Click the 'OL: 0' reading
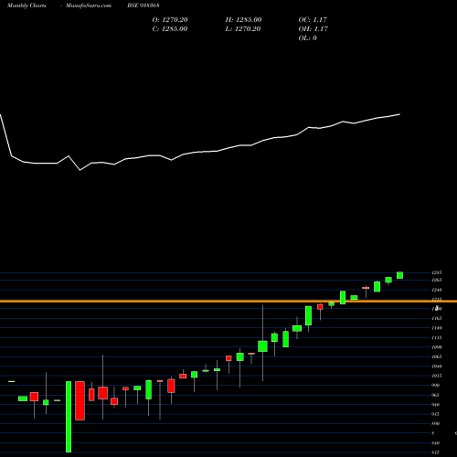The width and height of the screenshot is (457, 457). [308, 38]
